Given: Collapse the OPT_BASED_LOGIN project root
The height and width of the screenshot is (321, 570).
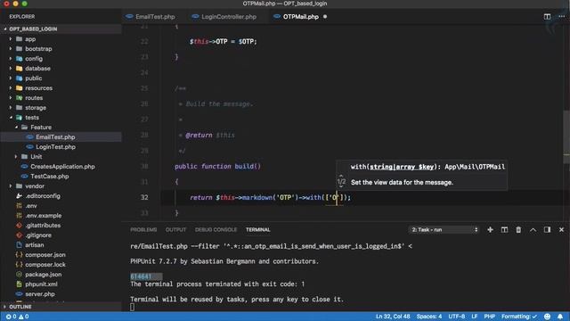Looking at the screenshot, I should pos(33,29).
